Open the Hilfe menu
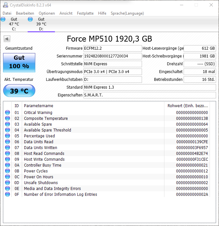Image resolution: width=219 pixels, height=226 pixels. click(x=102, y=13)
